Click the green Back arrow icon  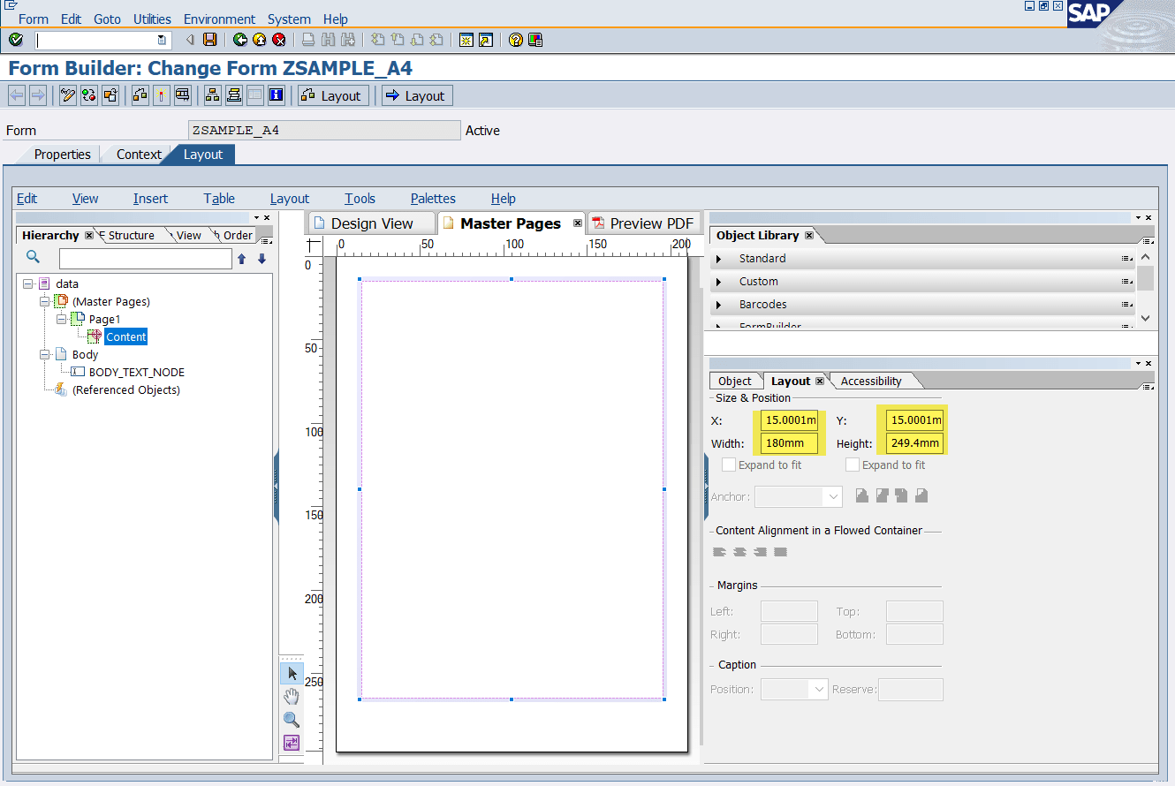(x=240, y=40)
